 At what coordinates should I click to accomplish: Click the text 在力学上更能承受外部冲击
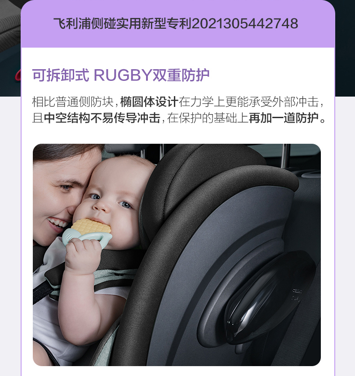(249, 102)
